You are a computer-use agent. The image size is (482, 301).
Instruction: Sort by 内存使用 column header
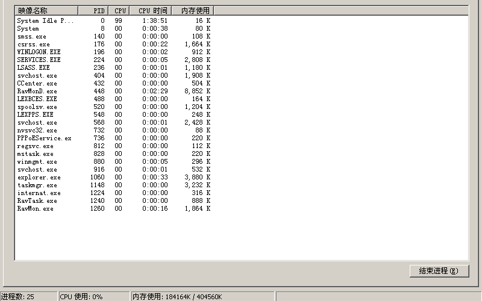pos(193,11)
